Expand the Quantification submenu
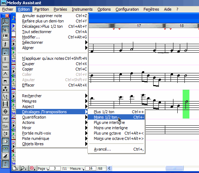 52,117
